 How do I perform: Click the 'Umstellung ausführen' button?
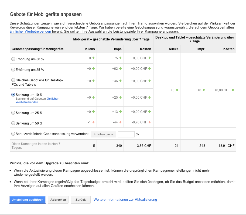click(28, 200)
